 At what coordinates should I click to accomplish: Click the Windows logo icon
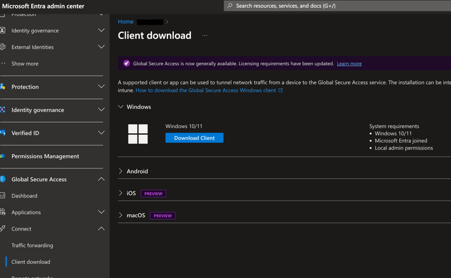(x=138, y=134)
